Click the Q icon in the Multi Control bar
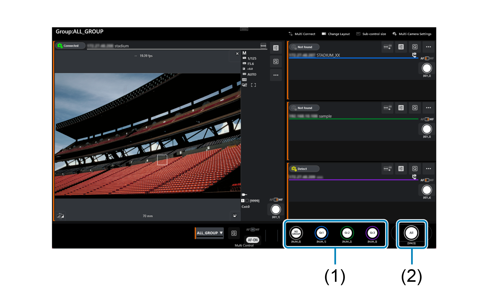The width and height of the screenshot is (491, 308). click(234, 233)
